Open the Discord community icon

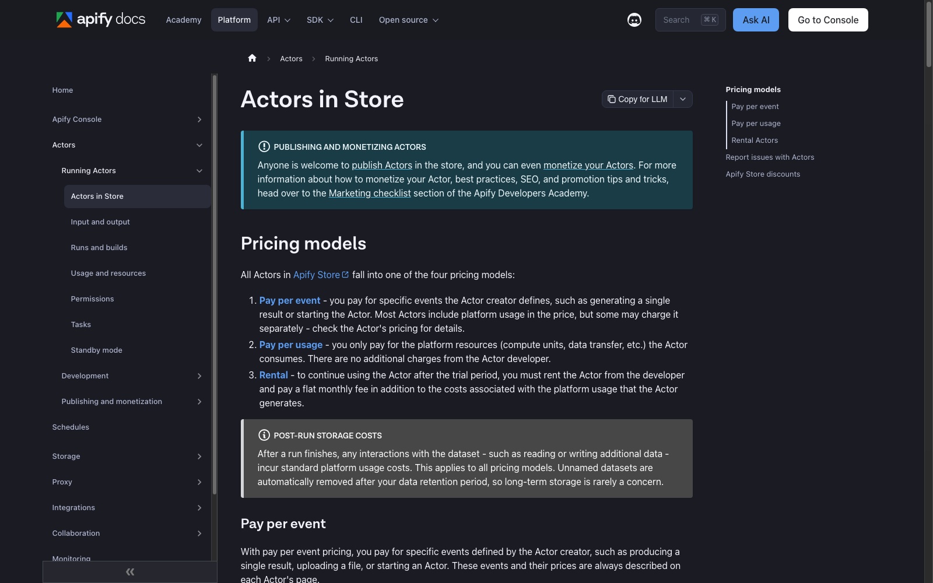click(x=634, y=20)
